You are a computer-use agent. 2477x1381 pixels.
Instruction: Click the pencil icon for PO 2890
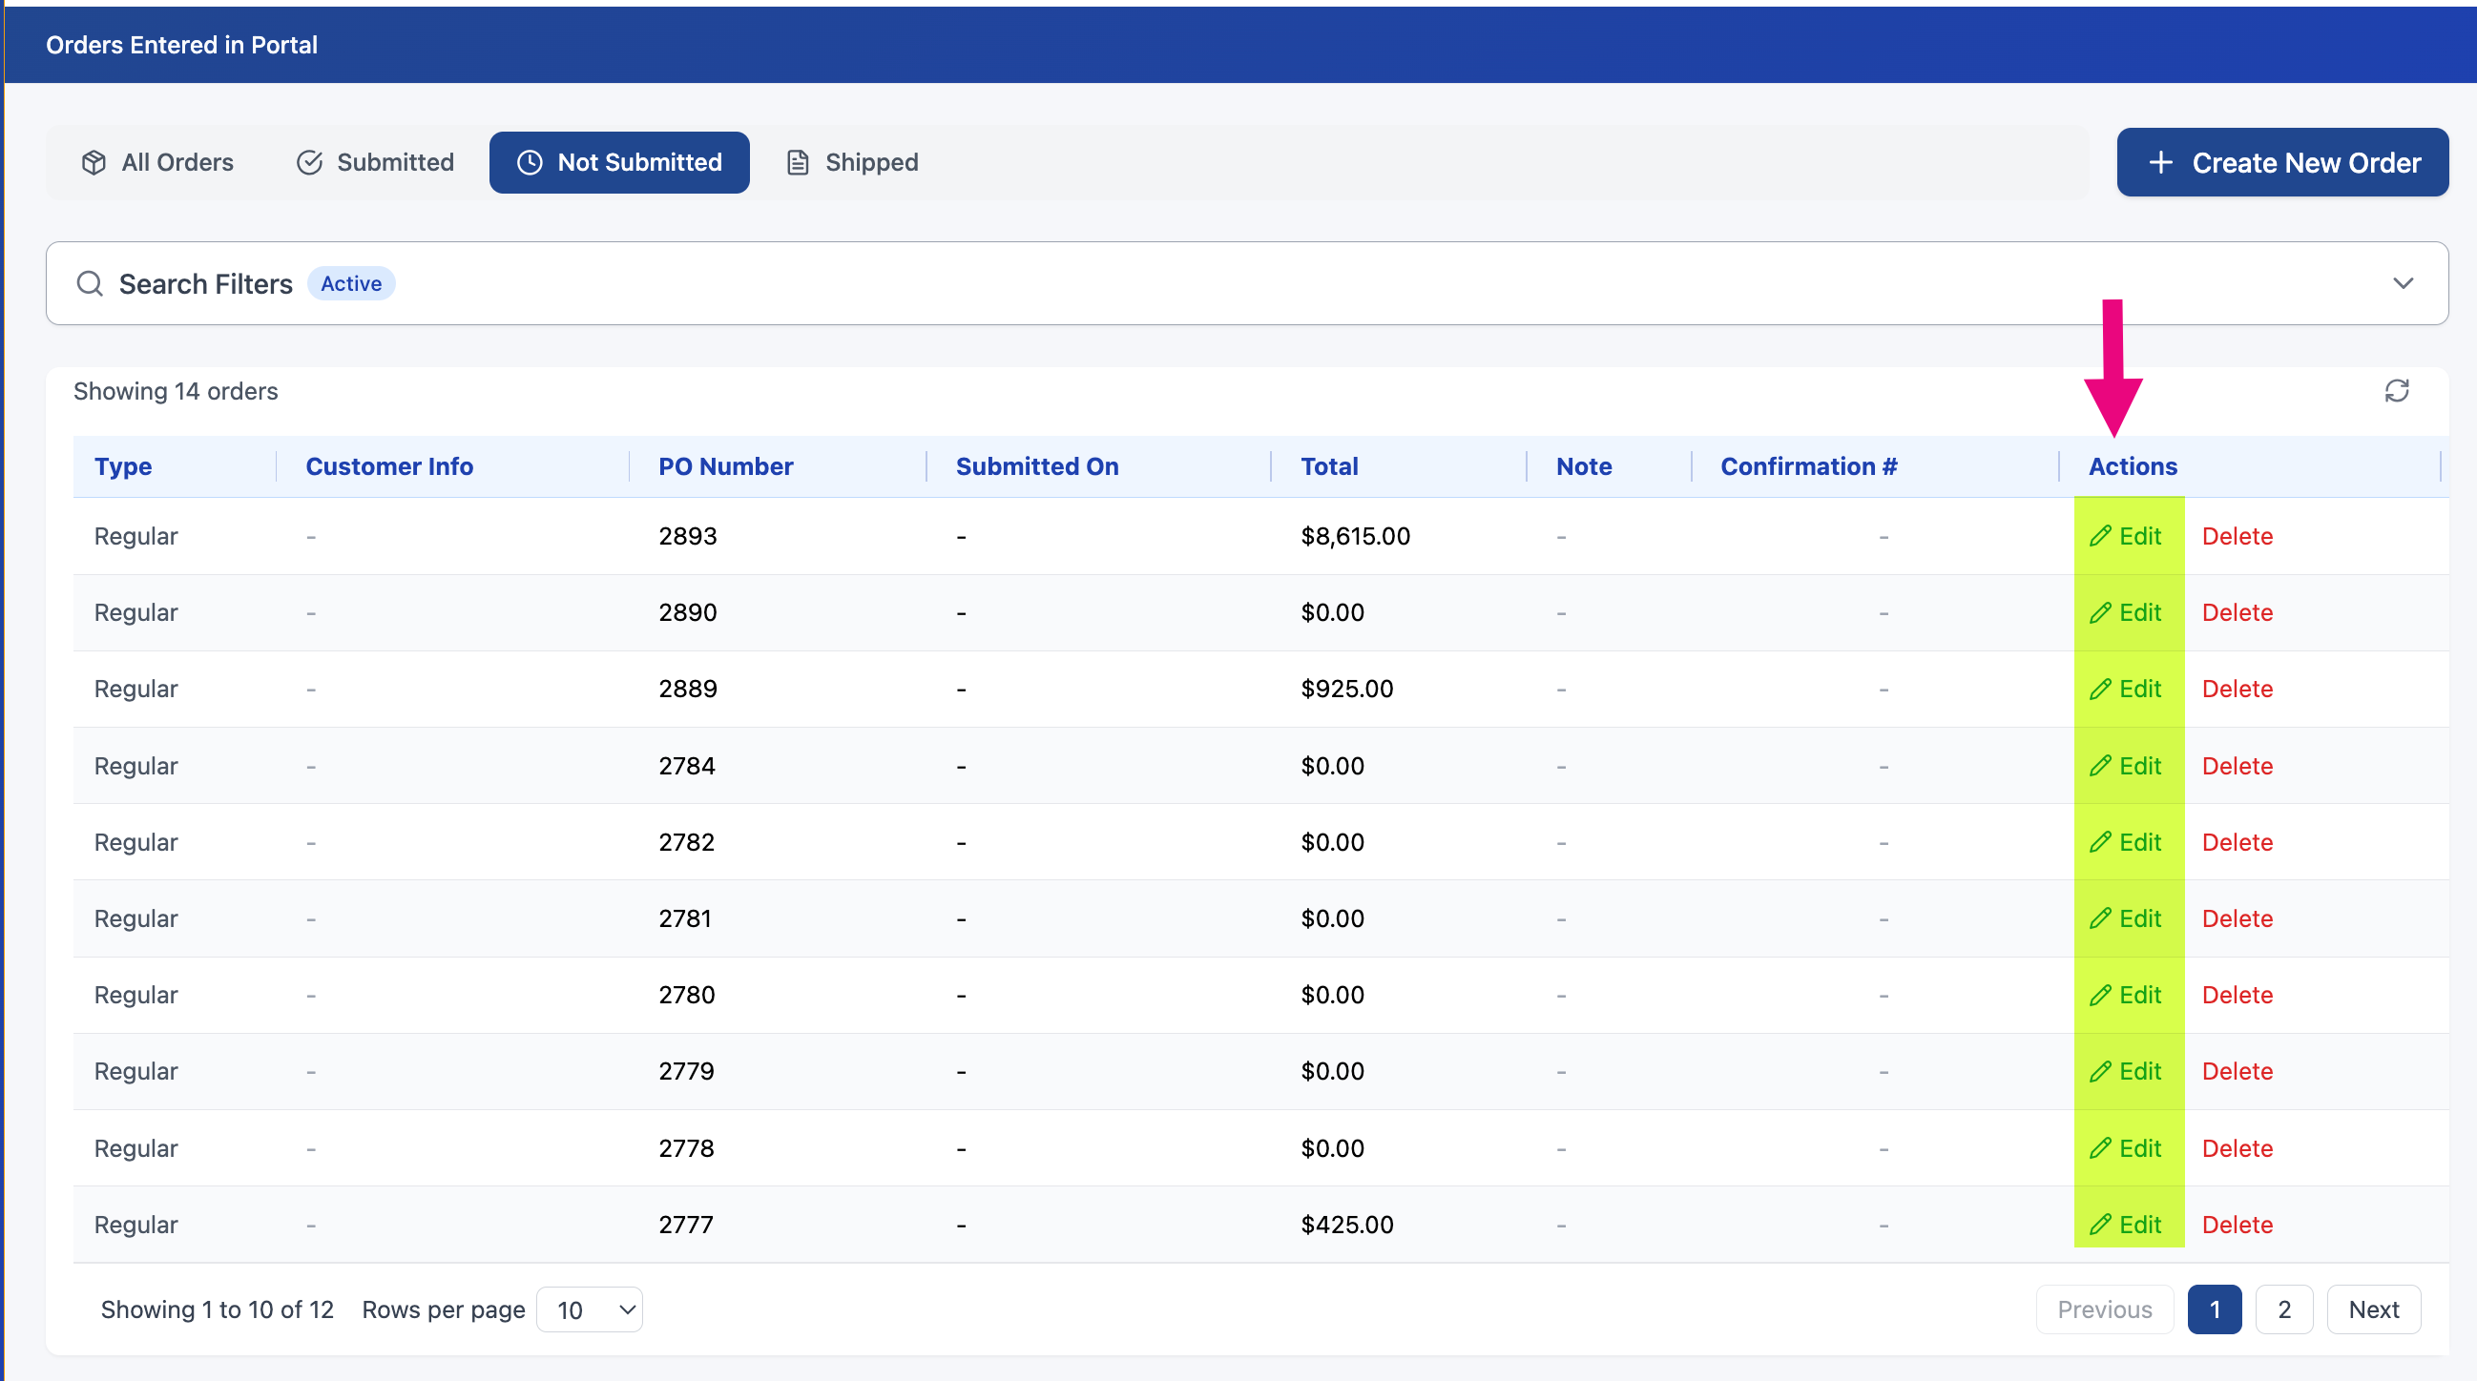(x=2100, y=612)
